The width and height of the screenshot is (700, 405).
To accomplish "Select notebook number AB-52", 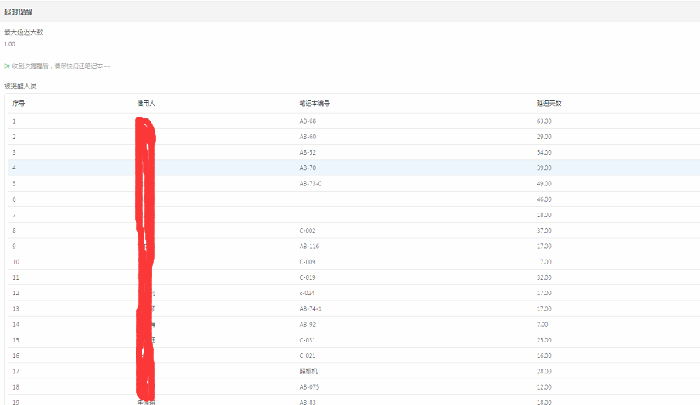I will coord(308,152).
